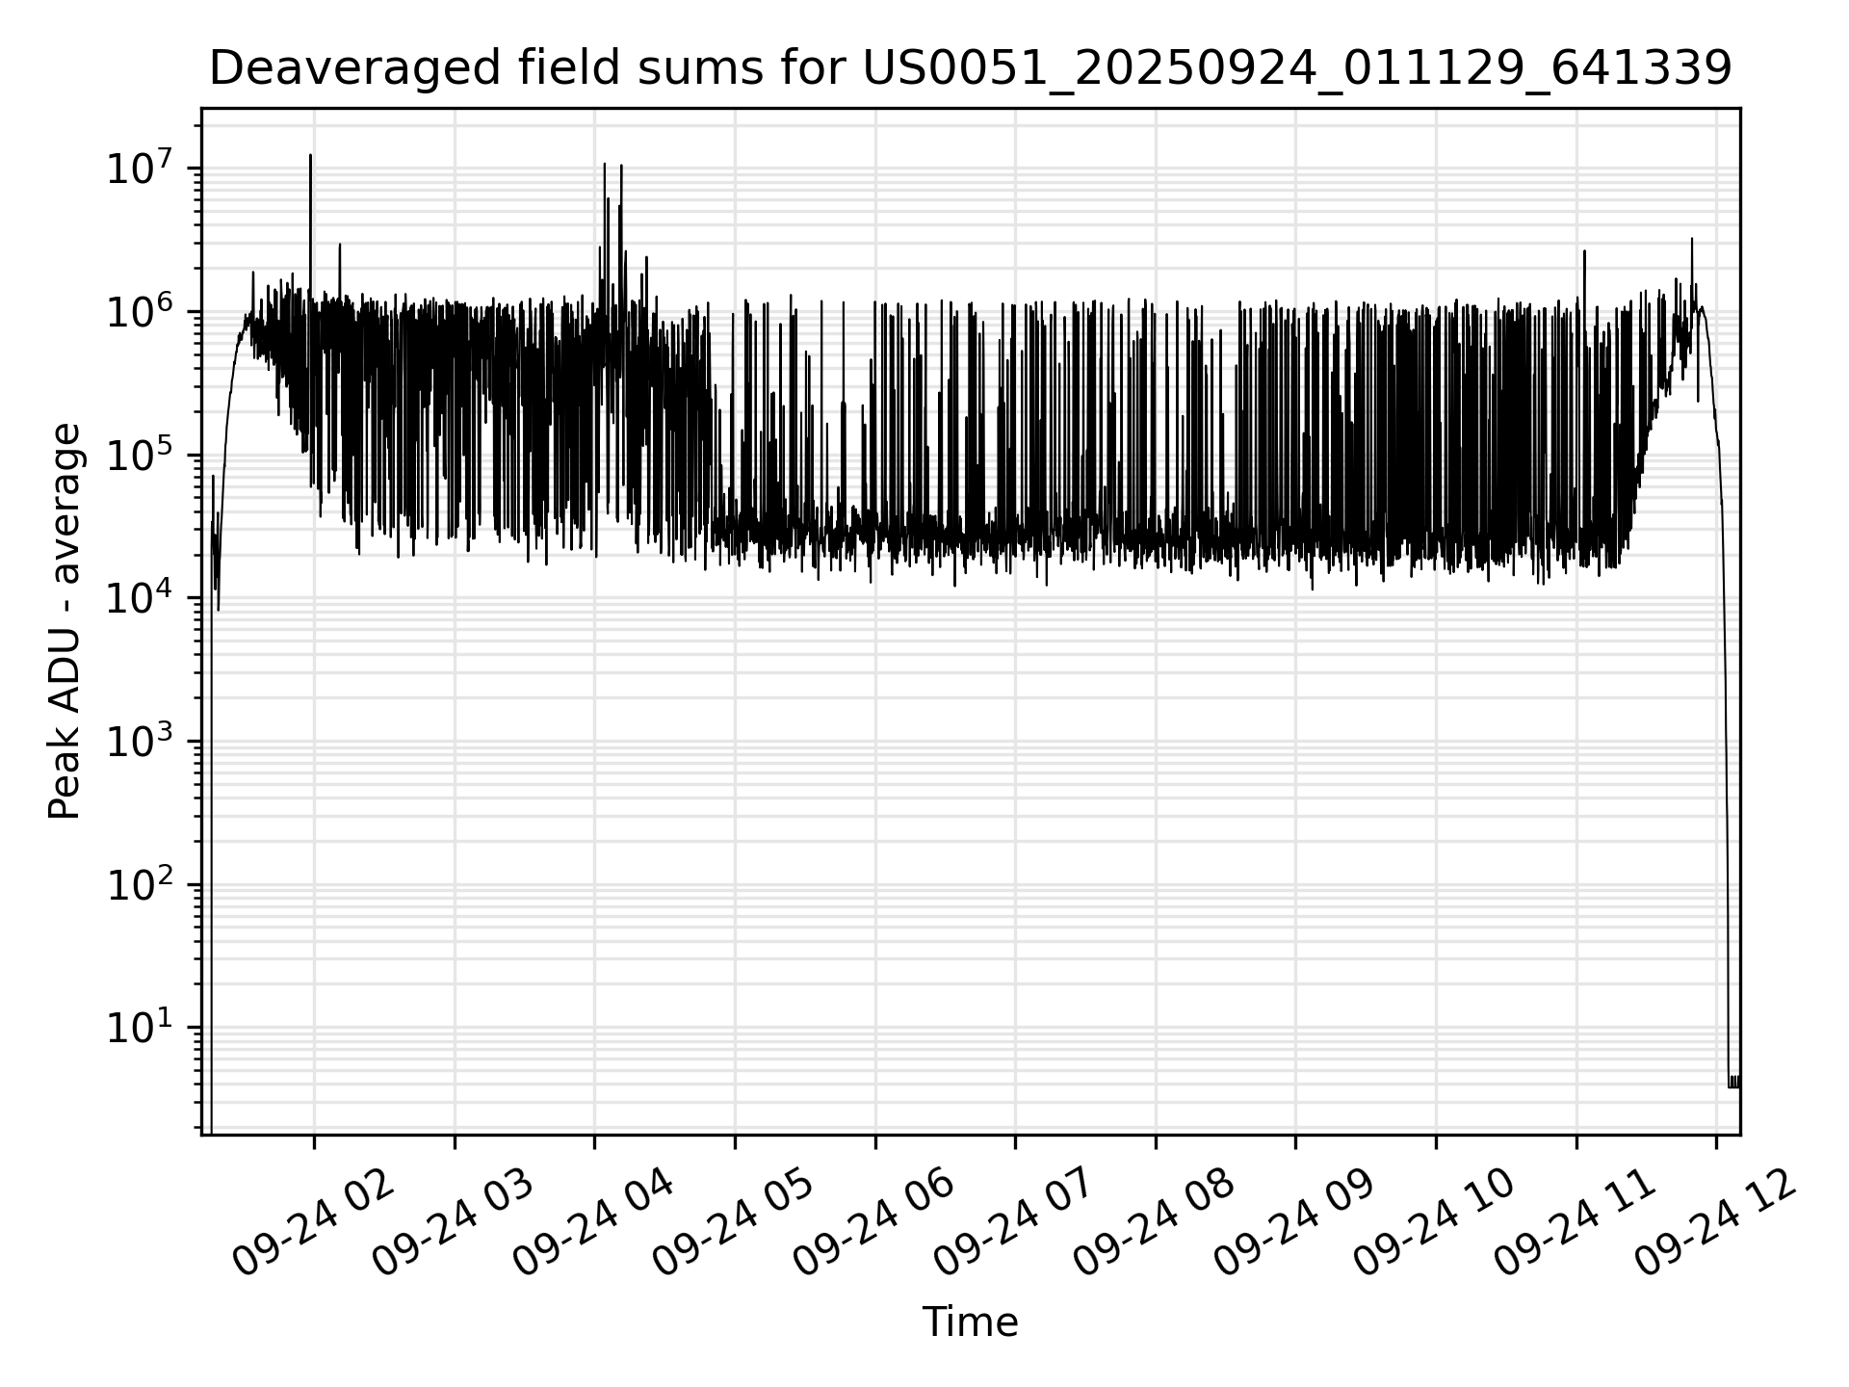Click the 'Peak ADU - average' y-axis label
This screenshot has width=1849, height=1387.
[65, 622]
